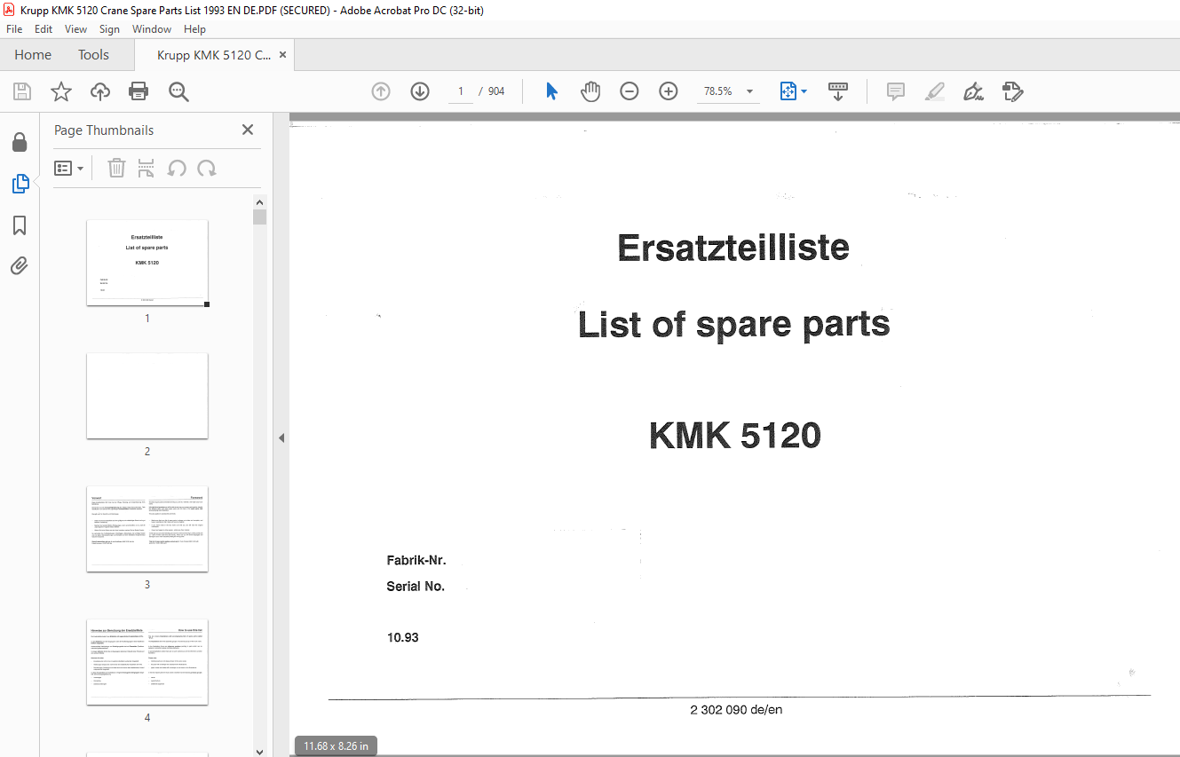Open the zoom level dropdown arrow

coord(749,91)
